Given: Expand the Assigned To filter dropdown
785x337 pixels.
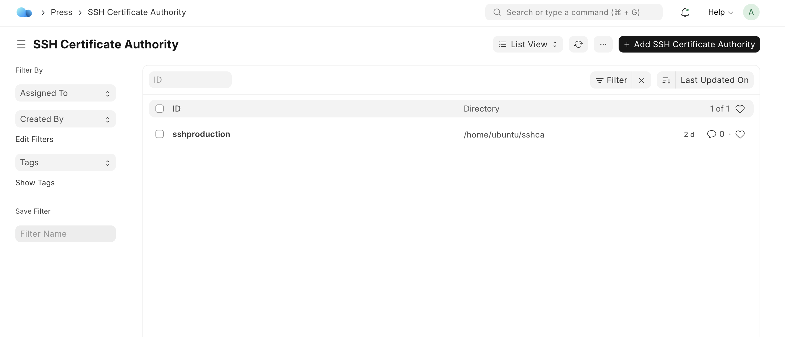Looking at the screenshot, I should point(66,93).
